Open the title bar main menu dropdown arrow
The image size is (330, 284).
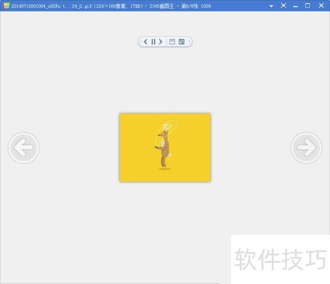271,6
